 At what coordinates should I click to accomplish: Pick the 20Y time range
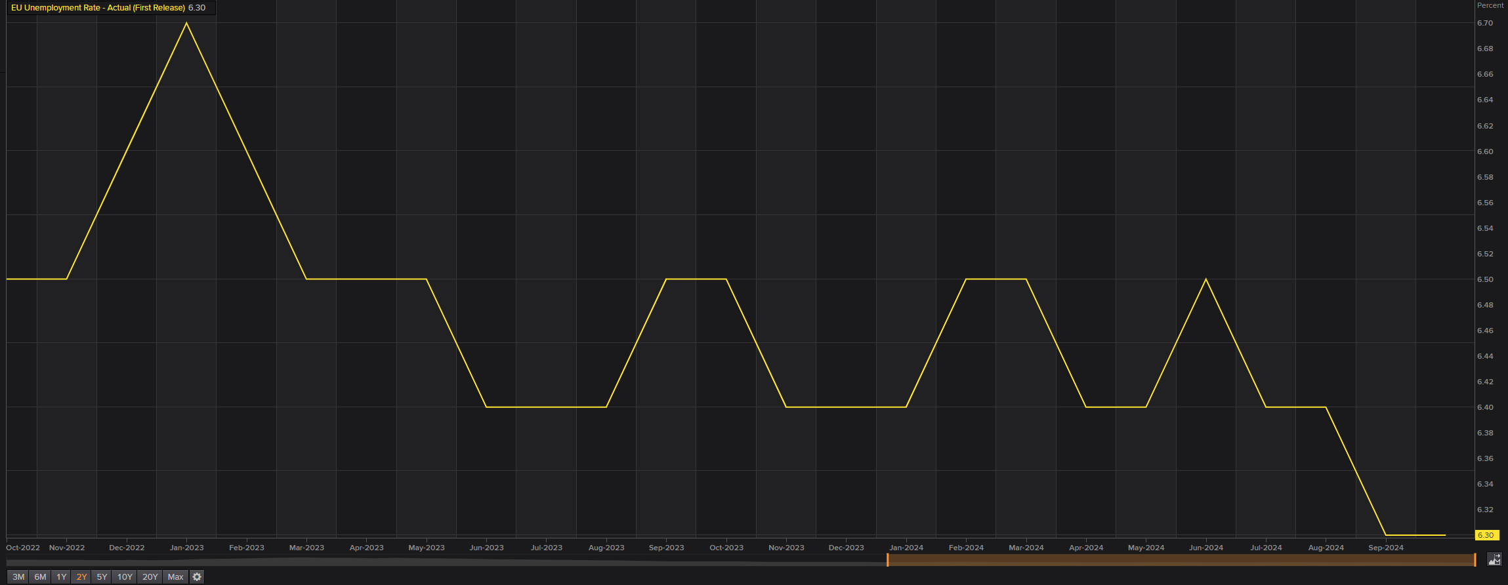150,577
